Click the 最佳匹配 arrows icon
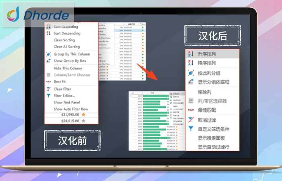 click(191, 110)
